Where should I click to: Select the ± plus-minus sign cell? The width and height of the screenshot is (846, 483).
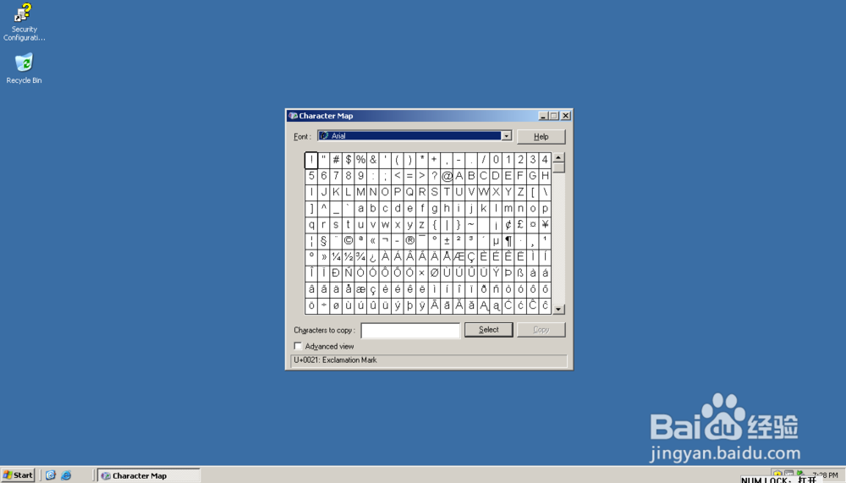pyautogui.click(x=447, y=241)
